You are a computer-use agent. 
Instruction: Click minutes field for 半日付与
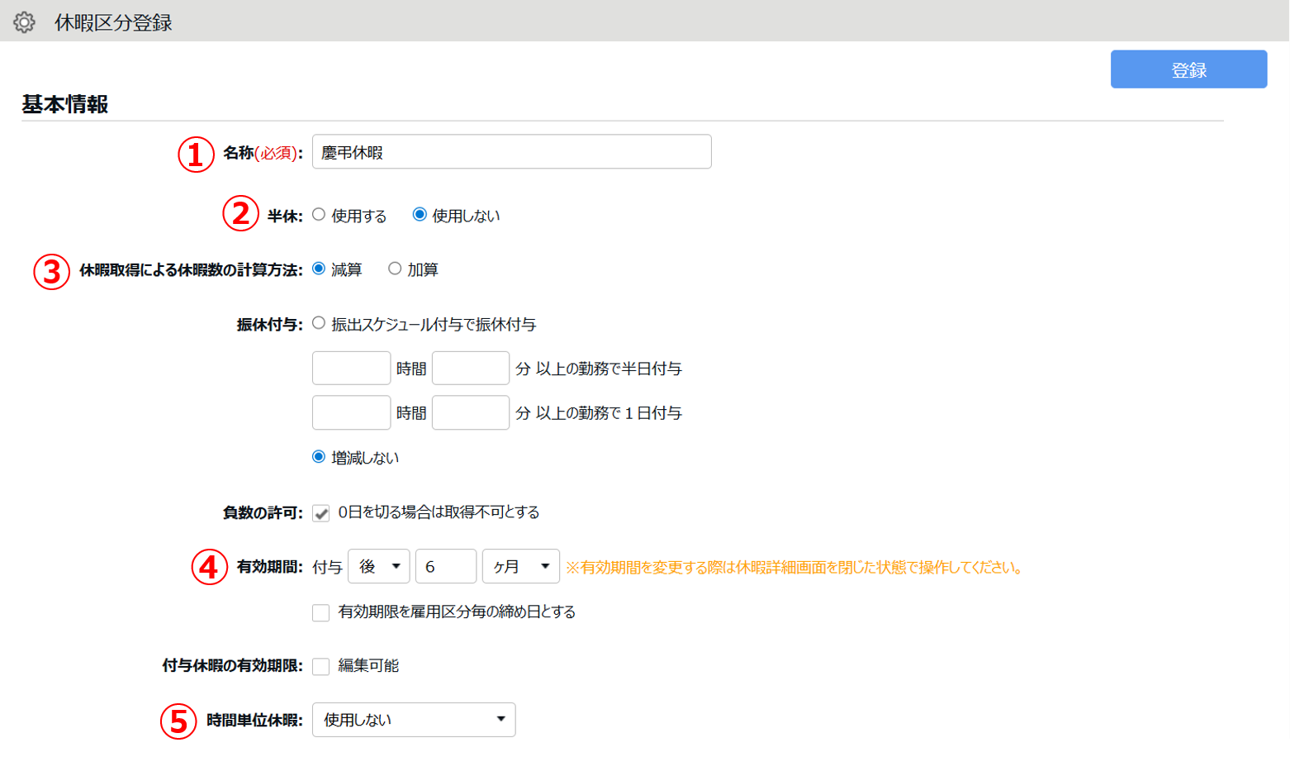470,369
